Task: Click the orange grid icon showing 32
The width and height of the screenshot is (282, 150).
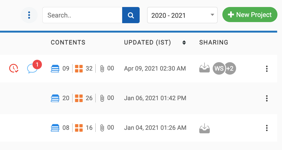Action: [79, 69]
